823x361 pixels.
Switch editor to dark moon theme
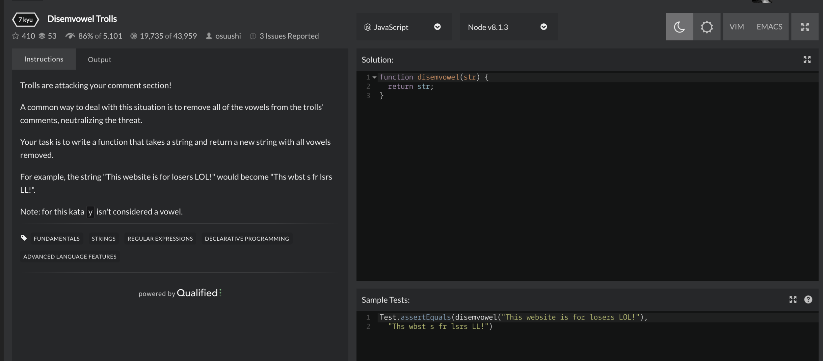point(679,27)
